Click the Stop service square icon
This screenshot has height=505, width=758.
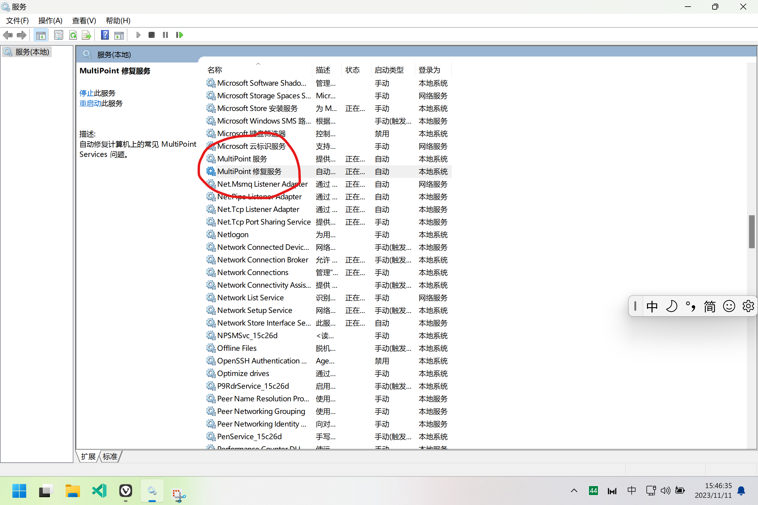click(152, 35)
